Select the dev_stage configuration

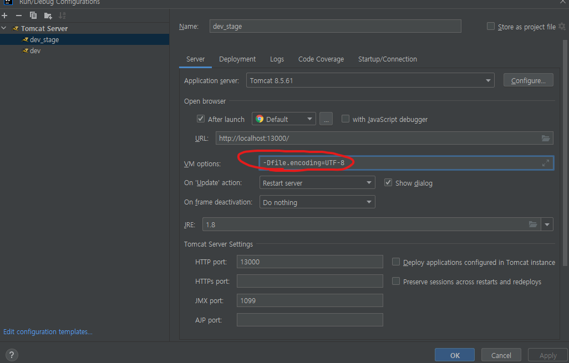pos(84,39)
